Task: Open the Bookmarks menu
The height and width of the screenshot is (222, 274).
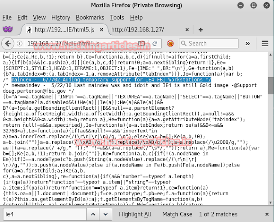Action: point(90,18)
